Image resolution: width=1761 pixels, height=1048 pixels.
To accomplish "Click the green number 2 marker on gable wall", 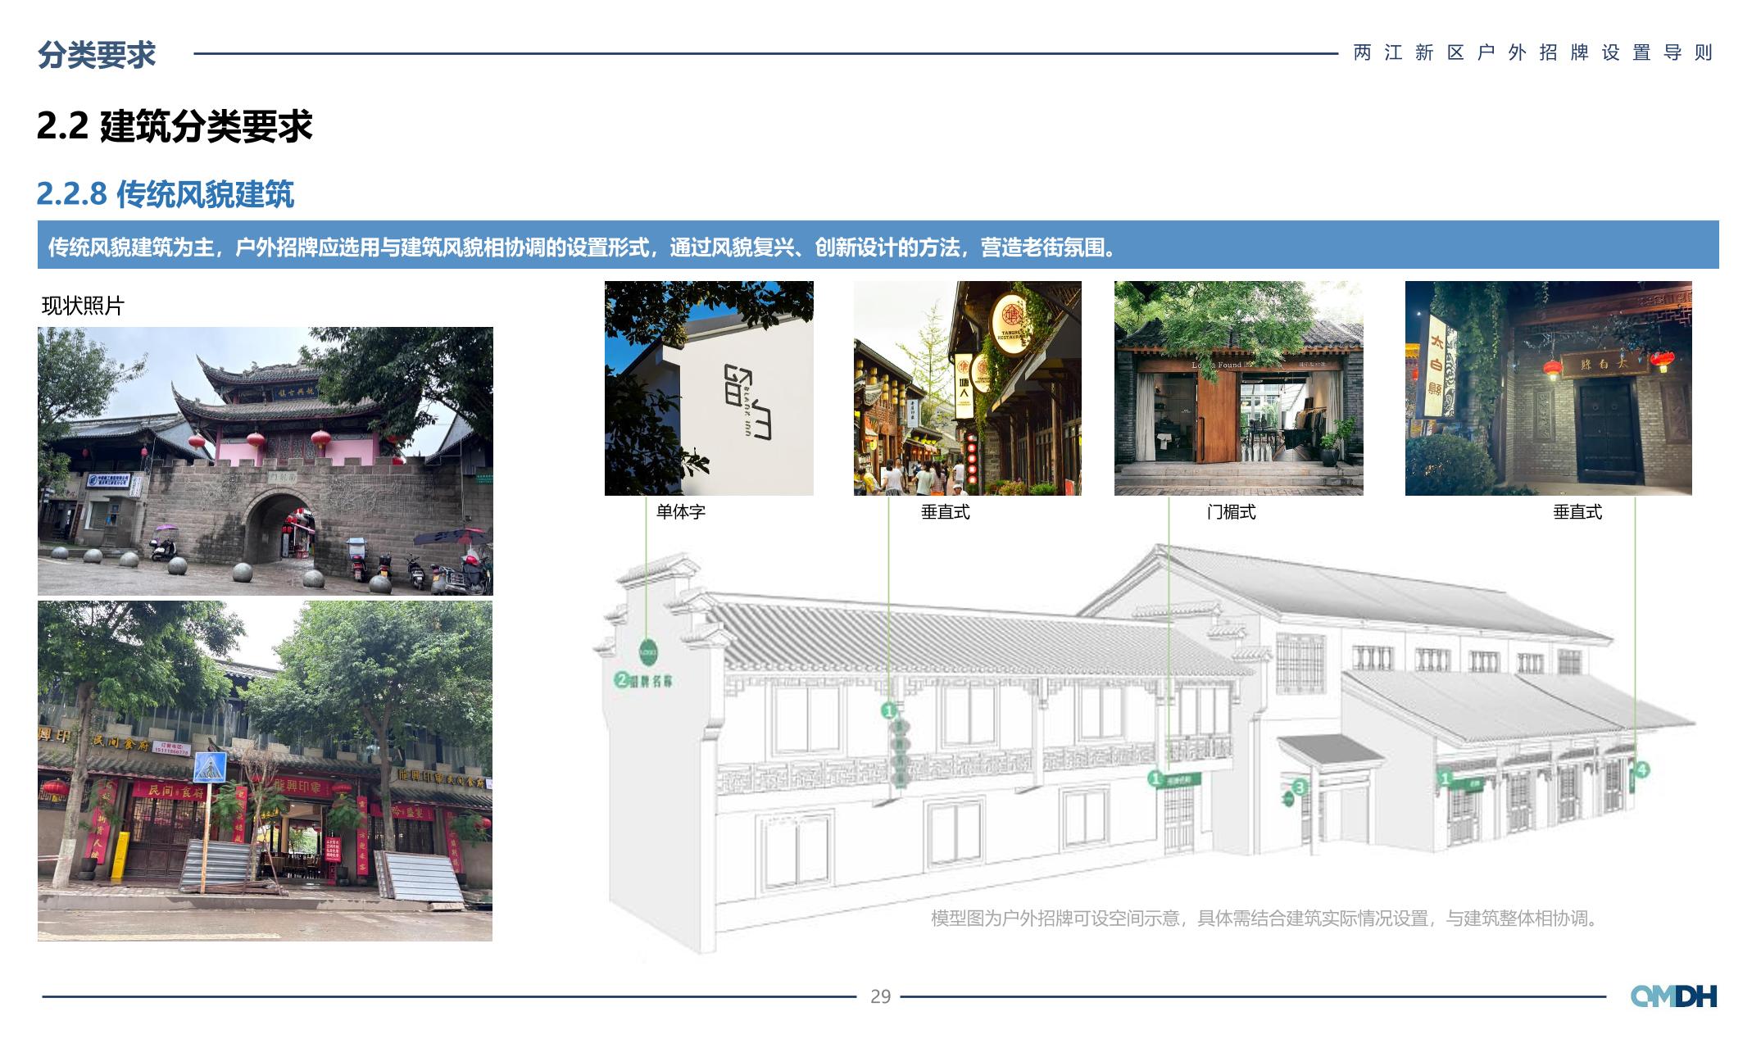I will pyautogui.click(x=622, y=679).
